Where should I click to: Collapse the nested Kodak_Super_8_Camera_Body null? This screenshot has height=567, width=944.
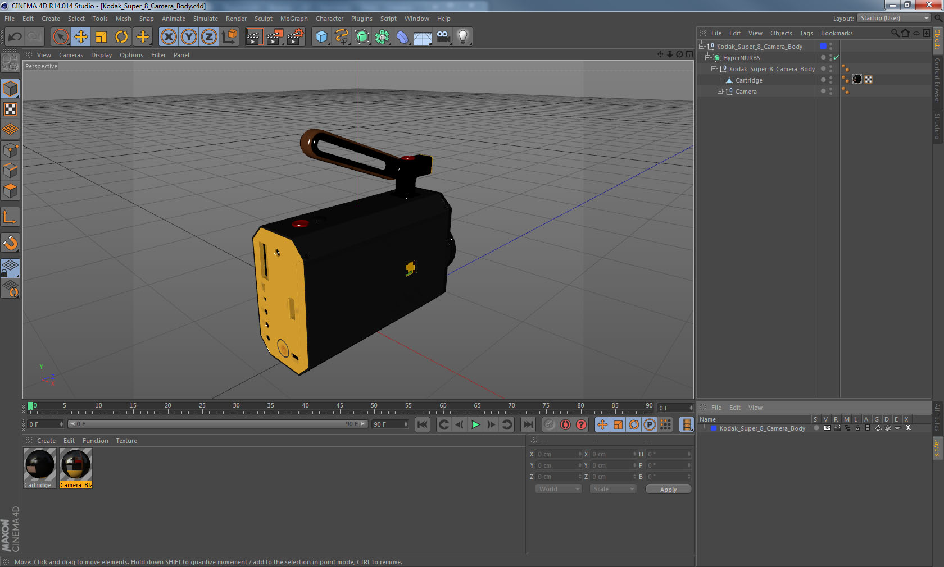(714, 68)
